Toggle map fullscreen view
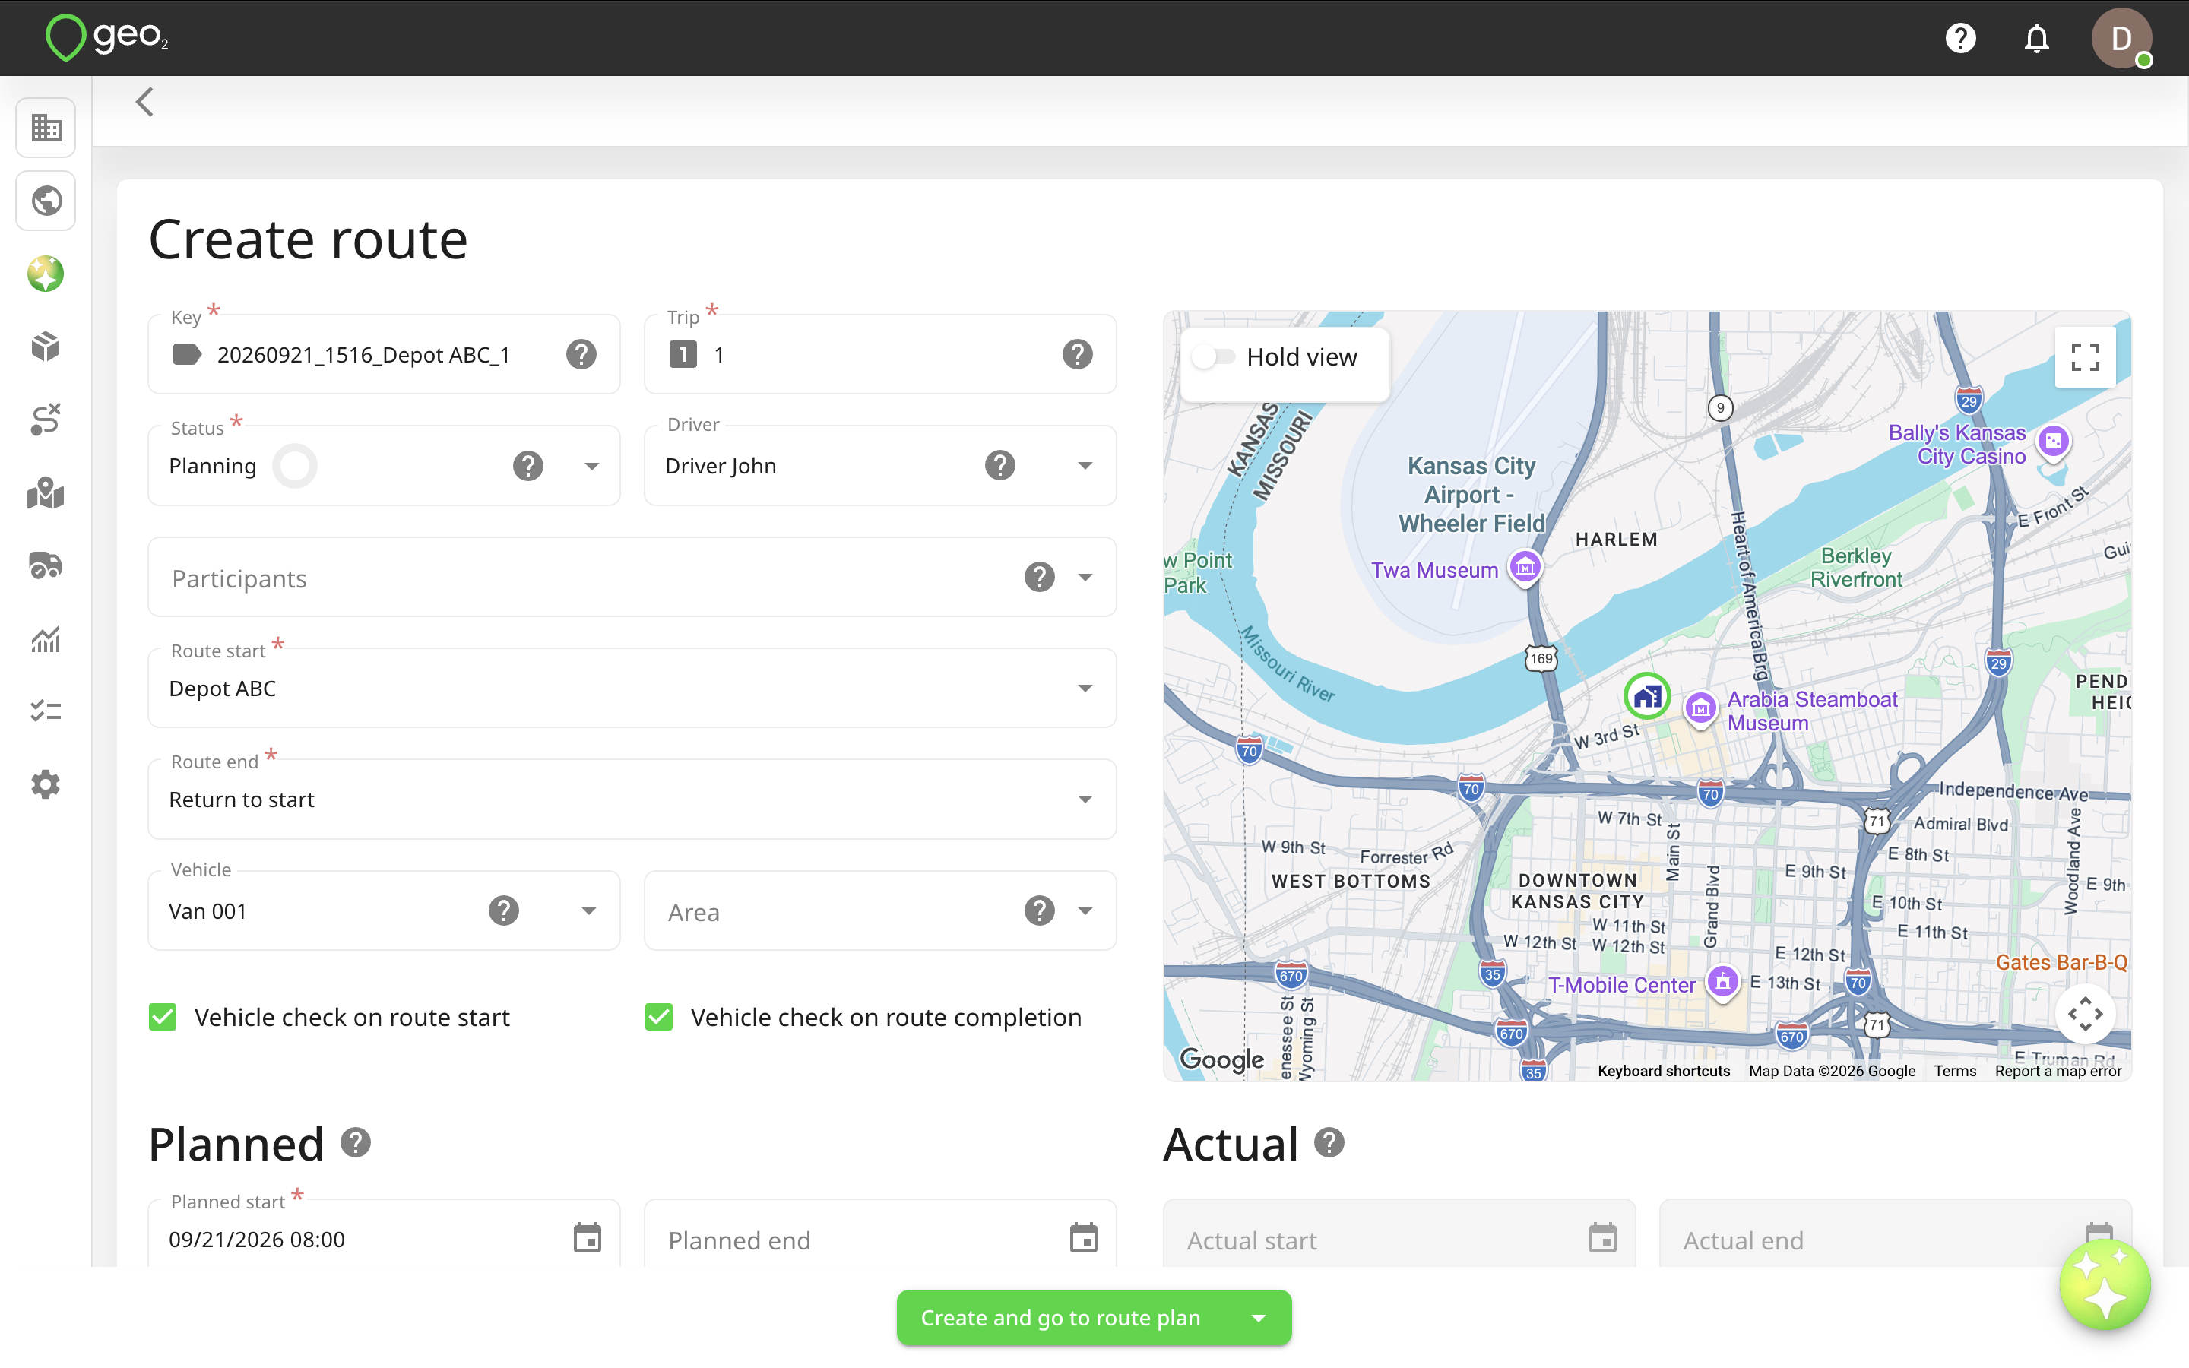 (x=2085, y=357)
